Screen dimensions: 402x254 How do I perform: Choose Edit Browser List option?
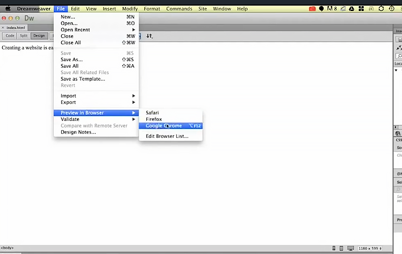point(171,136)
